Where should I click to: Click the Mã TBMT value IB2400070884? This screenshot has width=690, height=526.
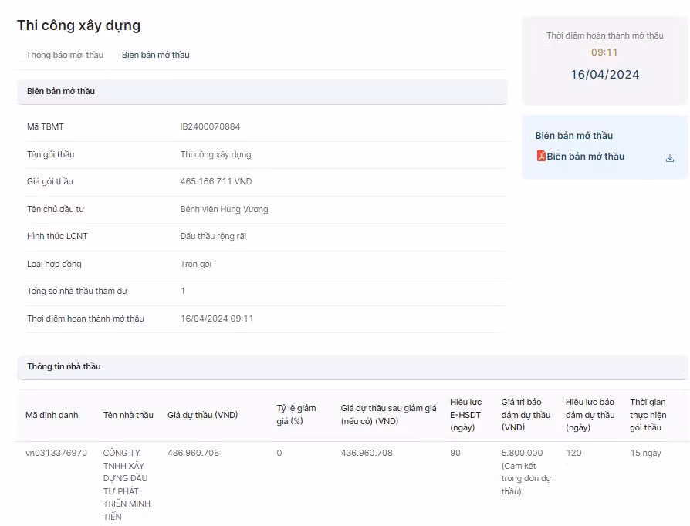click(210, 126)
